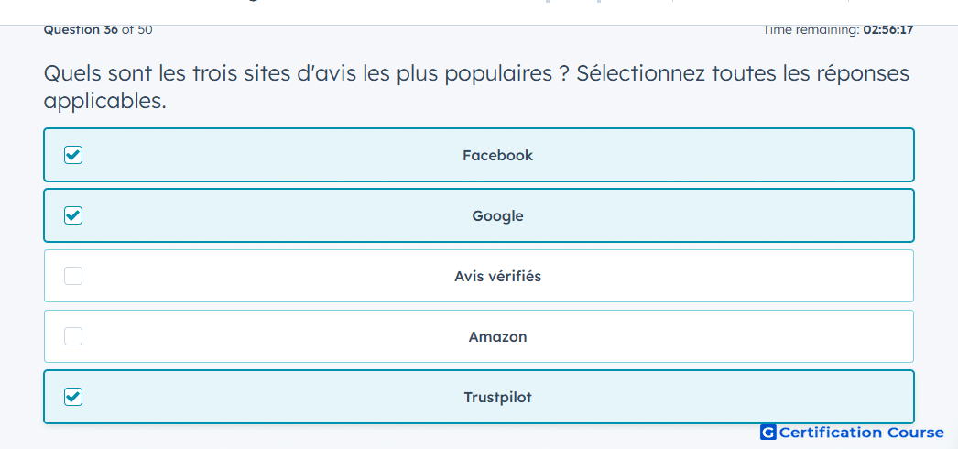This screenshot has width=958, height=449.
Task: Select the Avis vérifiés answer label
Action: (x=497, y=276)
